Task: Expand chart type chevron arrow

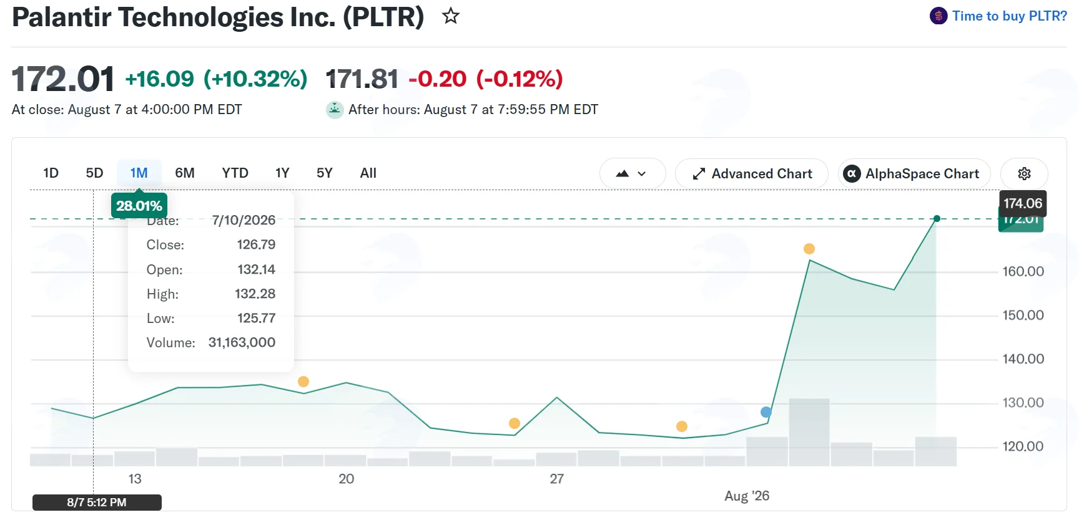Action: coord(642,174)
